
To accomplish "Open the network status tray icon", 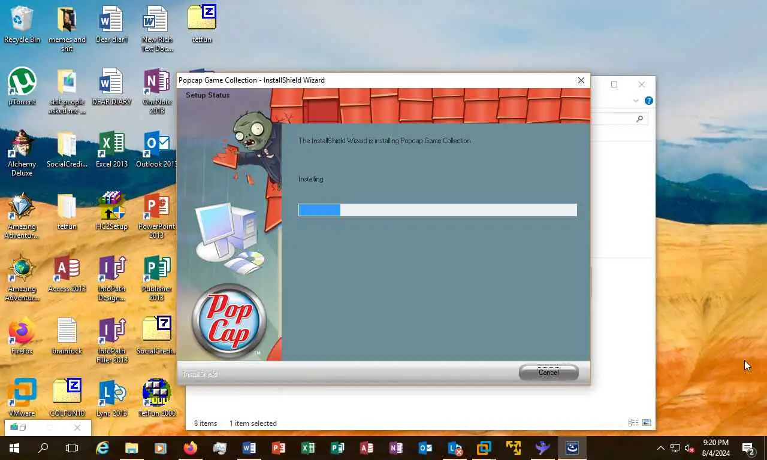I will pyautogui.click(x=675, y=448).
